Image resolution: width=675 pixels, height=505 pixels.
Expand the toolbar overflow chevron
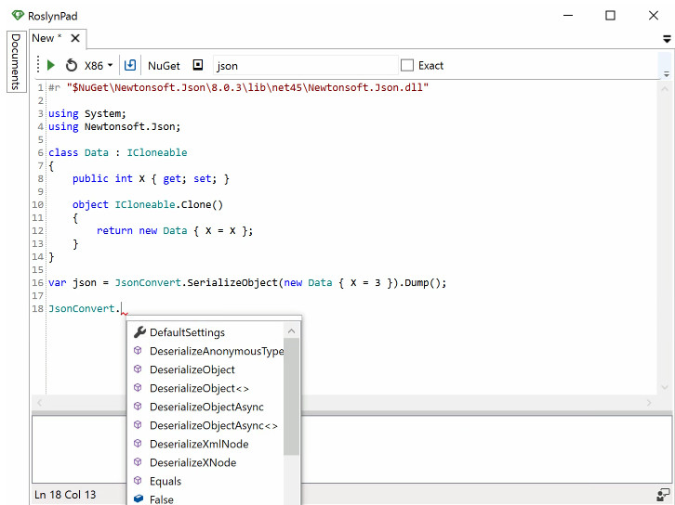(667, 74)
